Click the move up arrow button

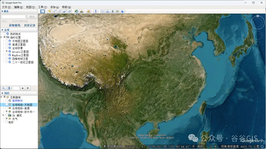tap(22, 88)
